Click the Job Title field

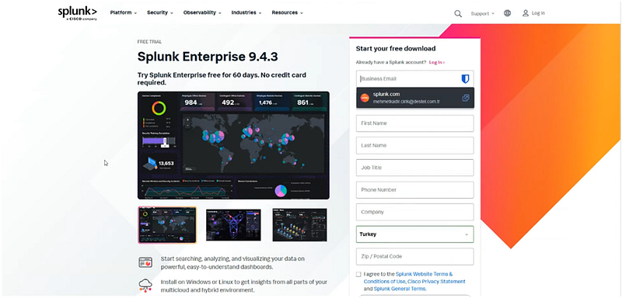click(415, 168)
